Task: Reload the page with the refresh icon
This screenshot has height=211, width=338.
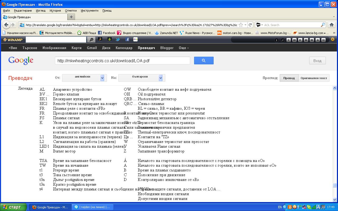Action: [250, 25]
